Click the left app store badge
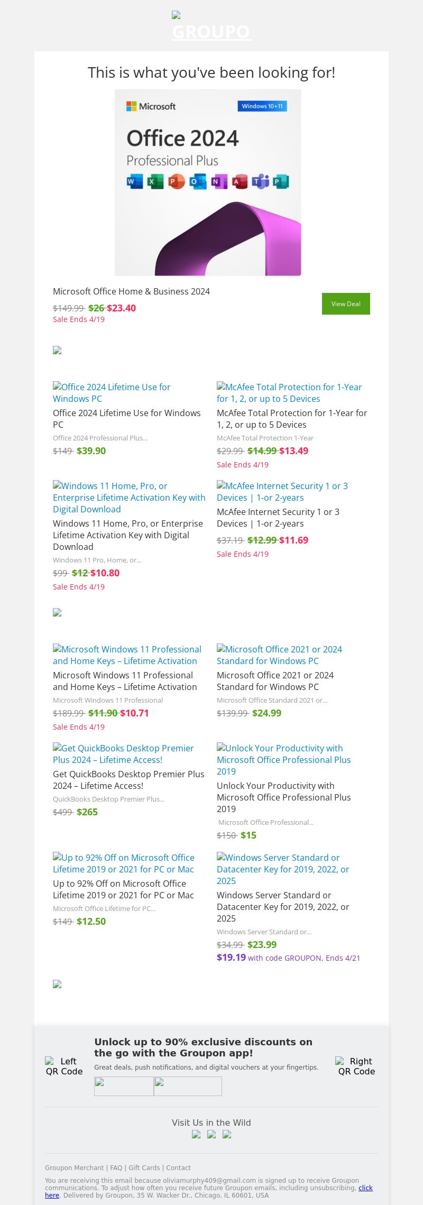423x1205 pixels. pos(124,1086)
